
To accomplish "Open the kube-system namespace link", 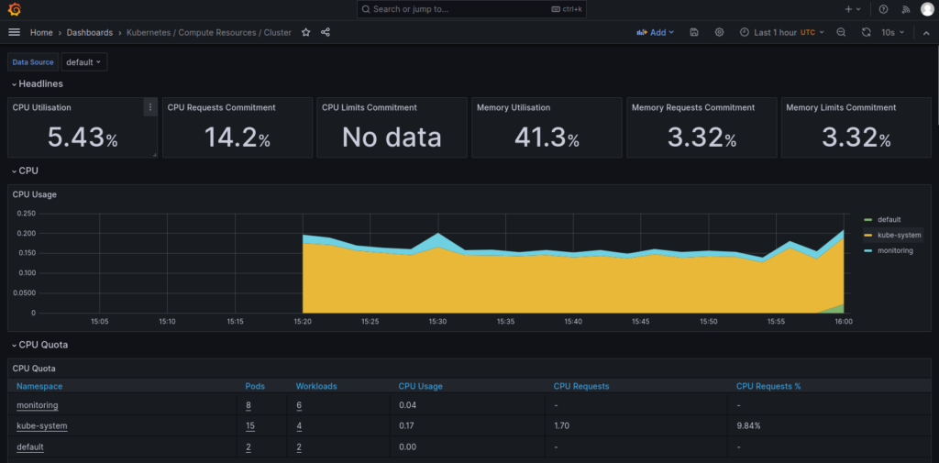I will pos(42,425).
